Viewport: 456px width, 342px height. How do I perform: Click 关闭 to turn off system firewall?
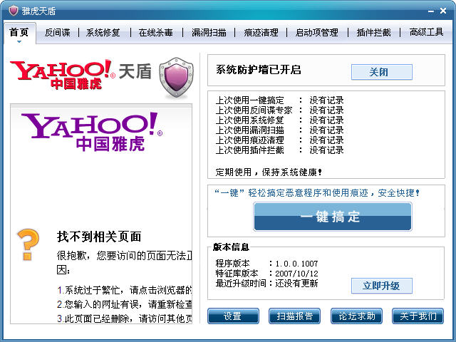click(x=382, y=72)
